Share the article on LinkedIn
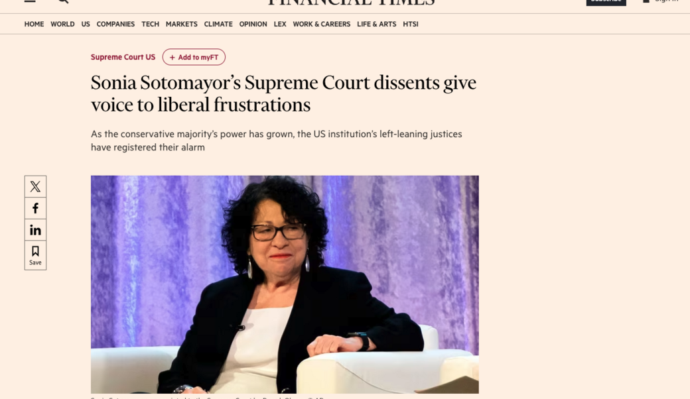This screenshot has width=690, height=399. 35,229
